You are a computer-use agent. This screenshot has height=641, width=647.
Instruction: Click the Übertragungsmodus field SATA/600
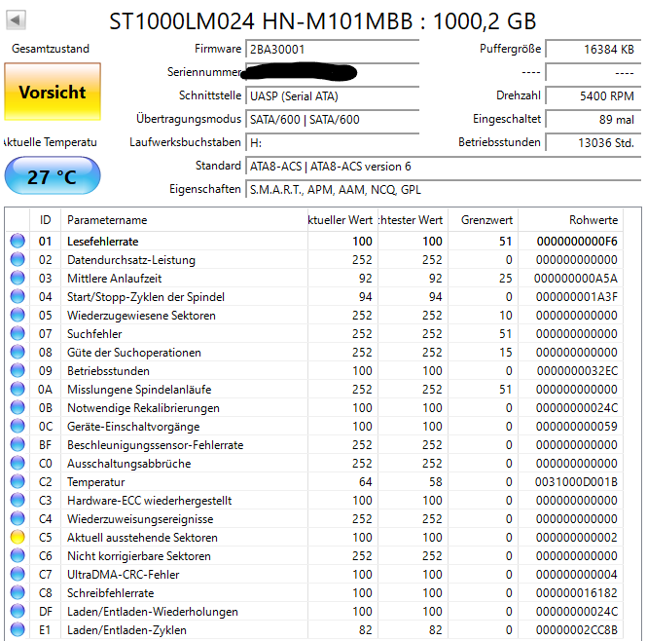click(332, 120)
